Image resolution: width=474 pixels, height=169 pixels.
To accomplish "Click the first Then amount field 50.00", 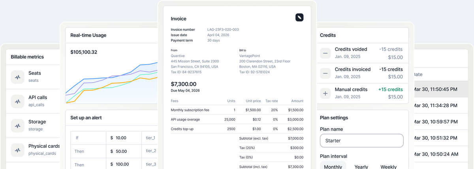I will click(x=124, y=151).
